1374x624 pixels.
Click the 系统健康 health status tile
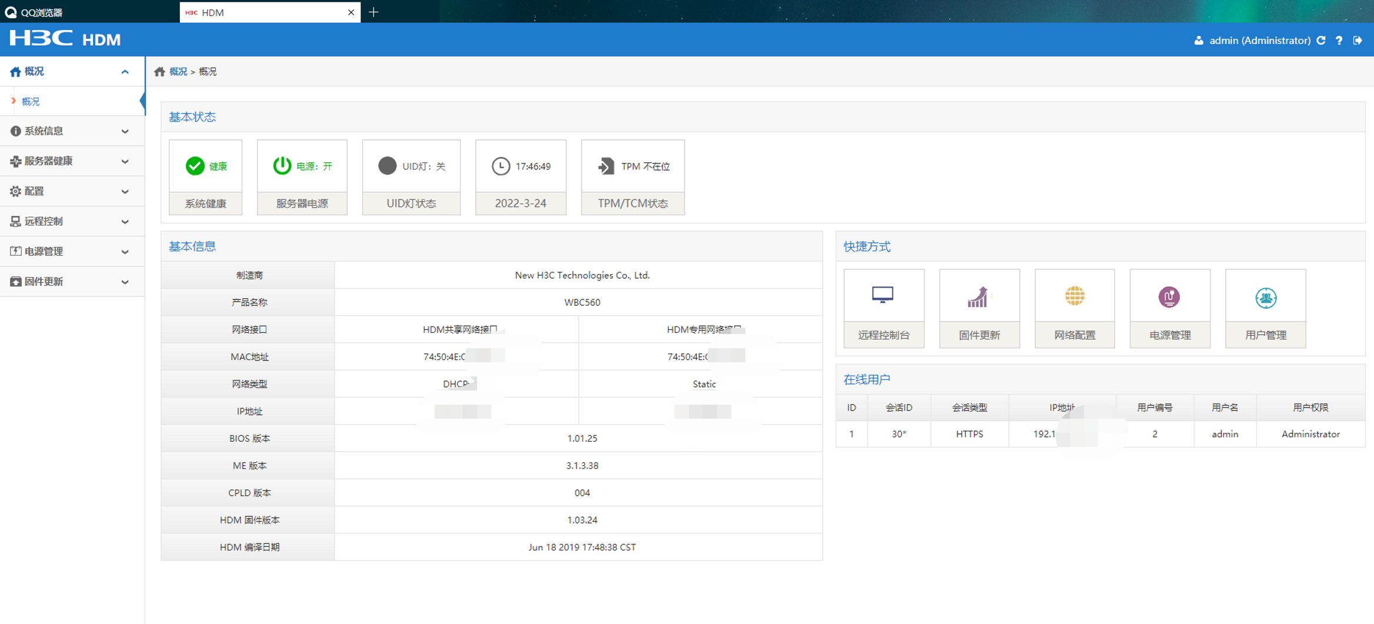(205, 176)
